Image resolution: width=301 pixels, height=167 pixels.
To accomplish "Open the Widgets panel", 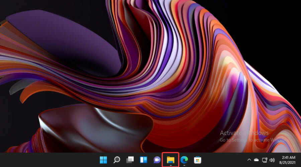I will [x=143, y=160].
